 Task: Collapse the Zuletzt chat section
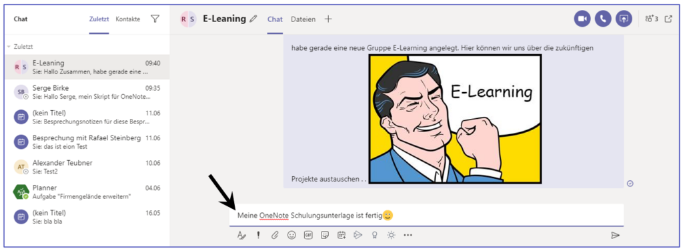[x=9, y=47]
